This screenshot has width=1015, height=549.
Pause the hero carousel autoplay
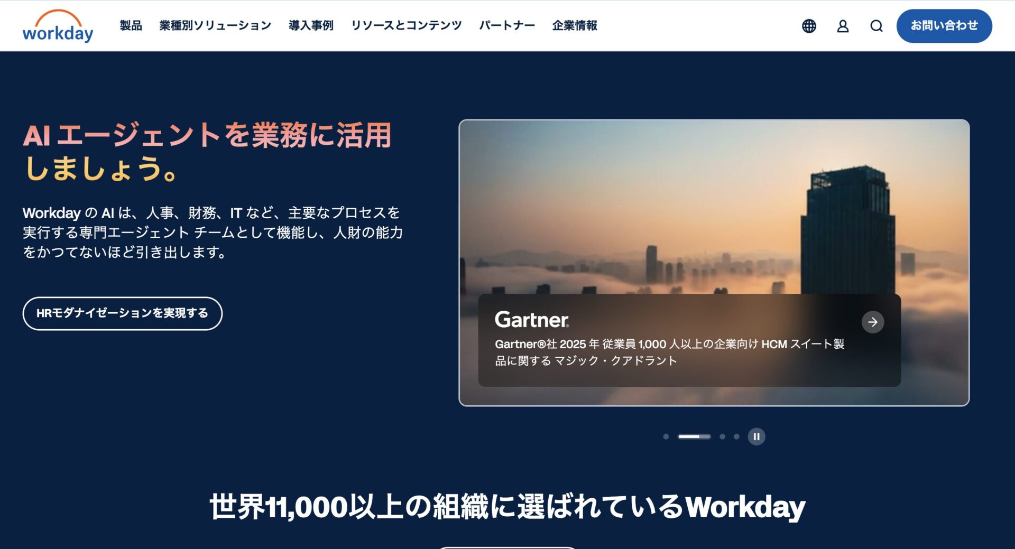tap(756, 436)
